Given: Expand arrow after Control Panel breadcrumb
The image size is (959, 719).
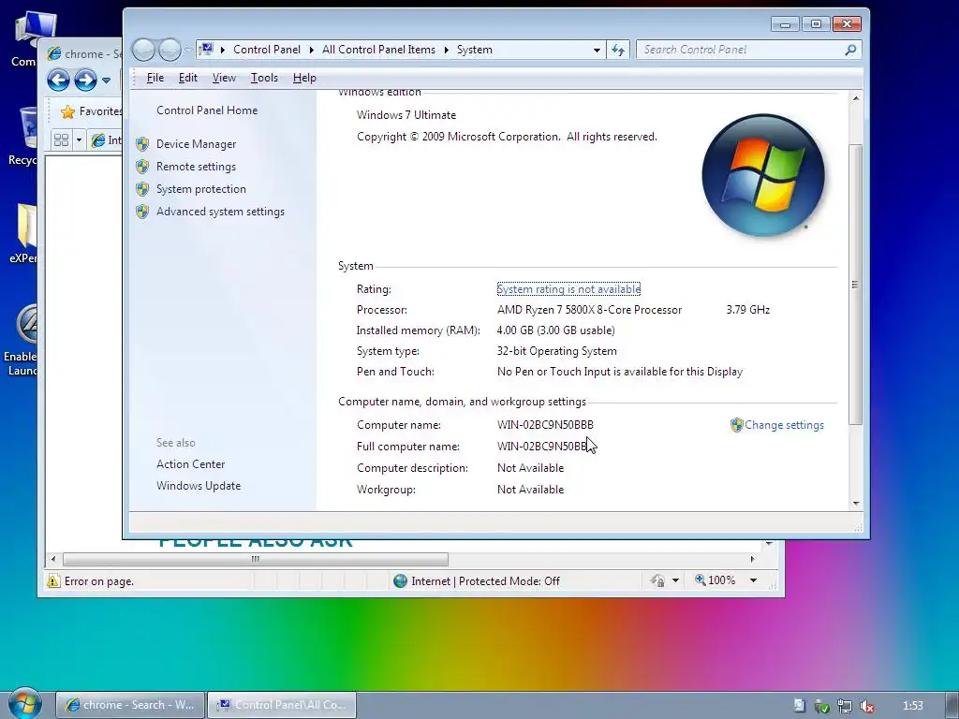Looking at the screenshot, I should (311, 50).
